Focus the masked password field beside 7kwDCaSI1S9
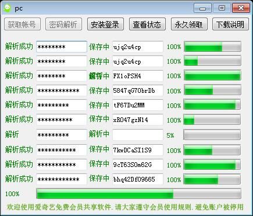 pos(62,150)
